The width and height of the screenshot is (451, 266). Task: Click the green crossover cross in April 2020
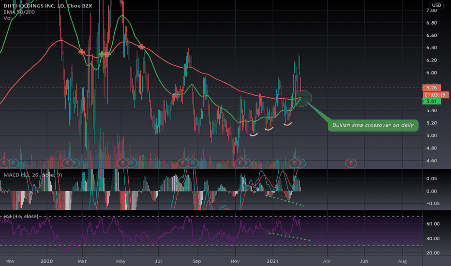(x=102, y=54)
